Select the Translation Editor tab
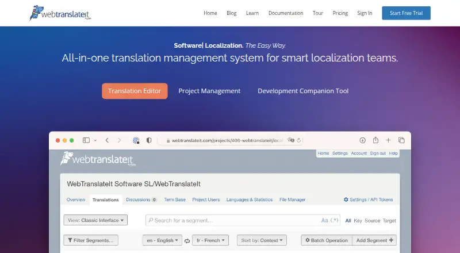460x253 pixels. (135, 91)
